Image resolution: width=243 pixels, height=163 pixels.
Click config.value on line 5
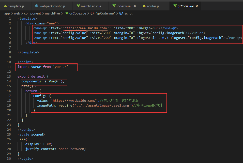click(74, 38)
